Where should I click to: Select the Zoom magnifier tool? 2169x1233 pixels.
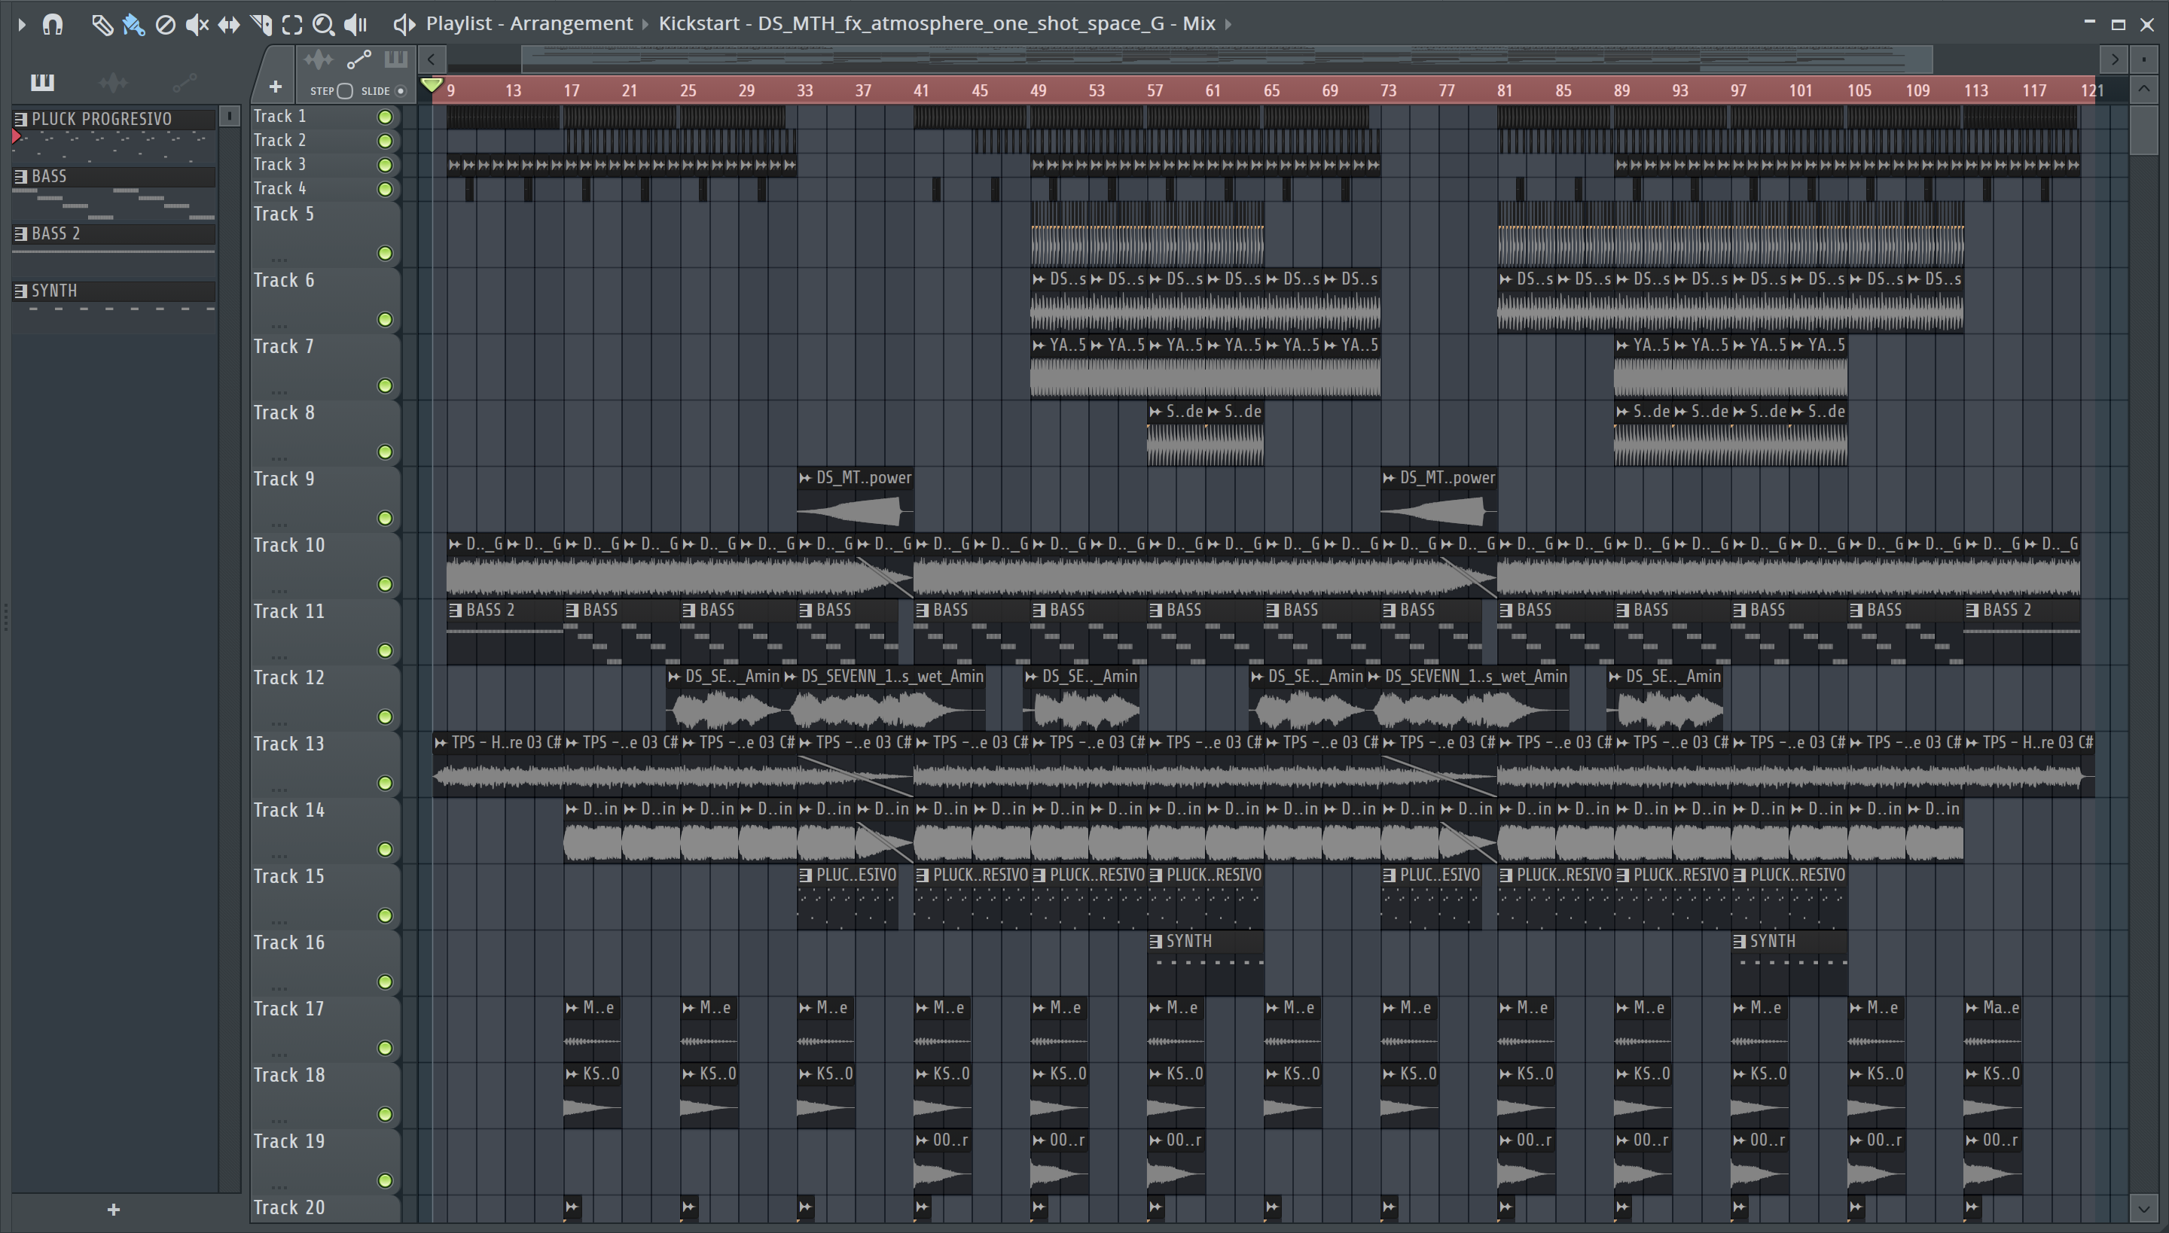coord(323,25)
